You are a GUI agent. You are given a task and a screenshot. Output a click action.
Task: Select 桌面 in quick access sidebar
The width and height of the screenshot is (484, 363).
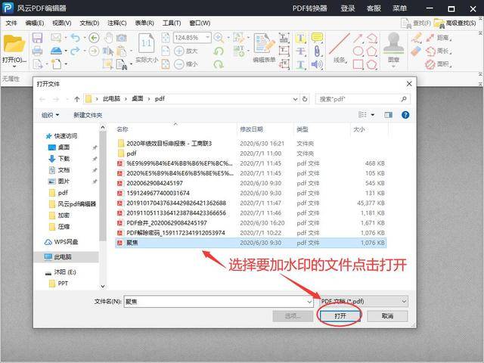tap(64, 147)
